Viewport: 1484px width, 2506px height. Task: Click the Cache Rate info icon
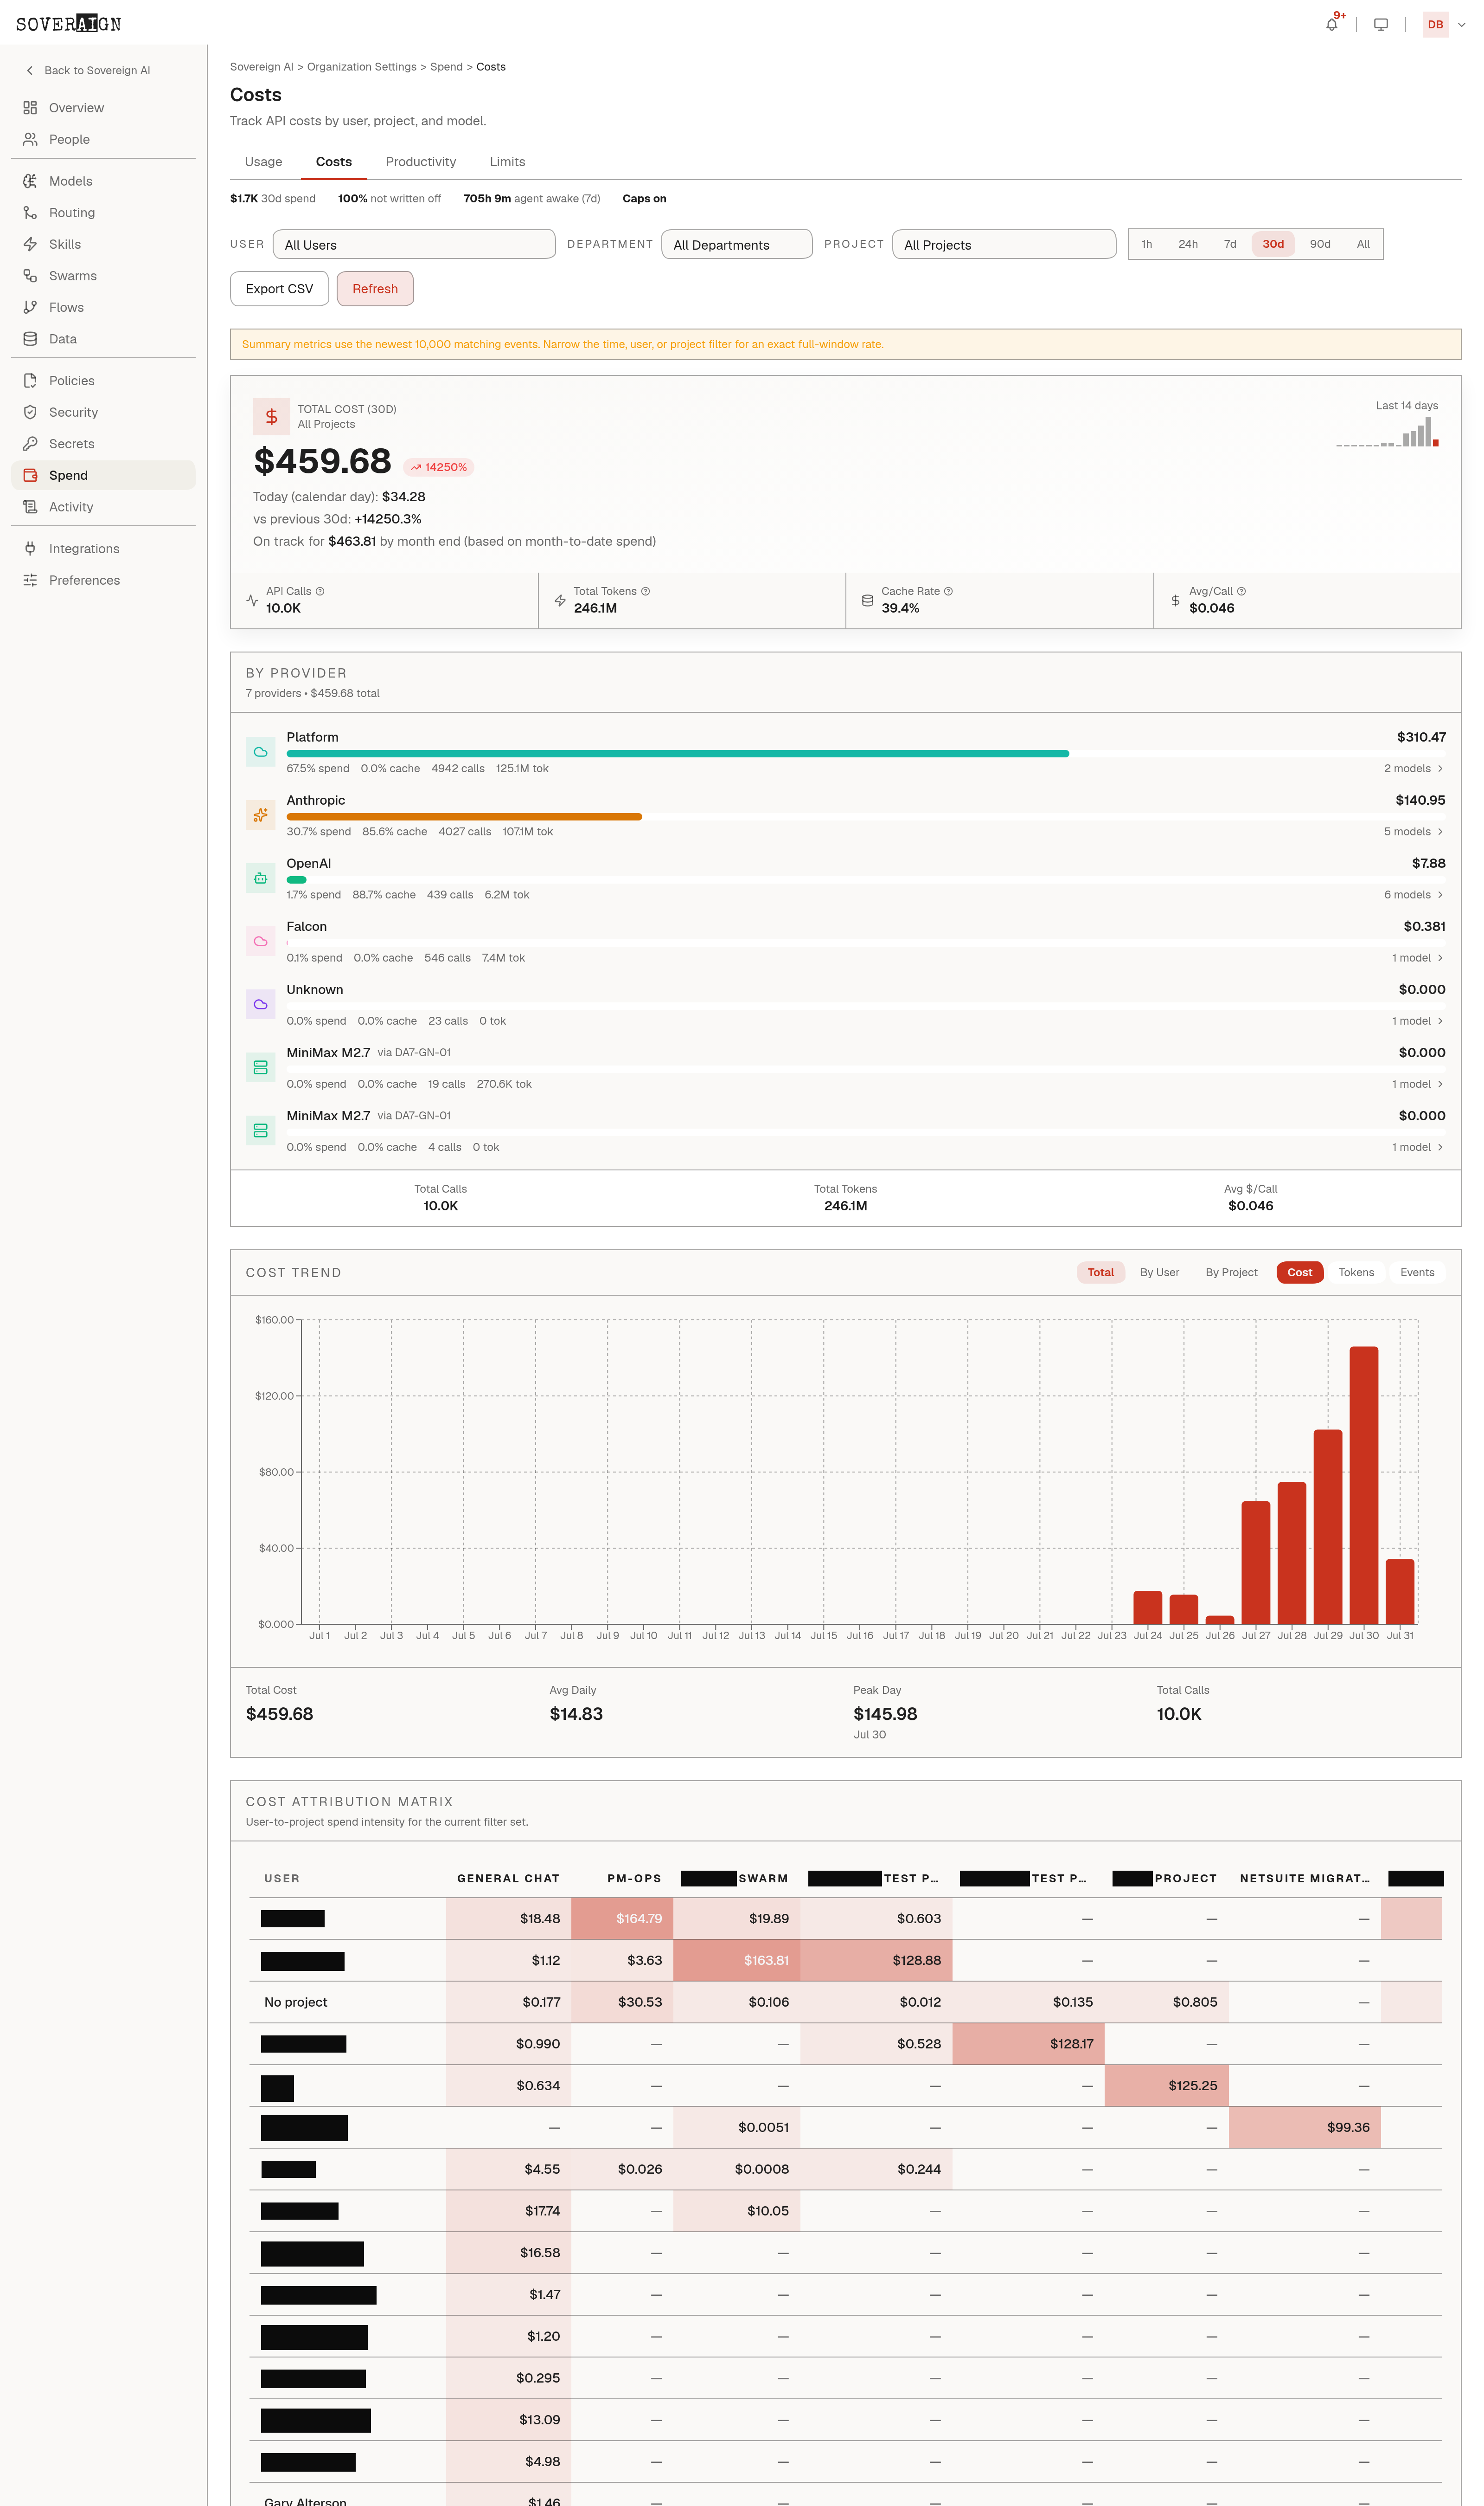point(948,591)
